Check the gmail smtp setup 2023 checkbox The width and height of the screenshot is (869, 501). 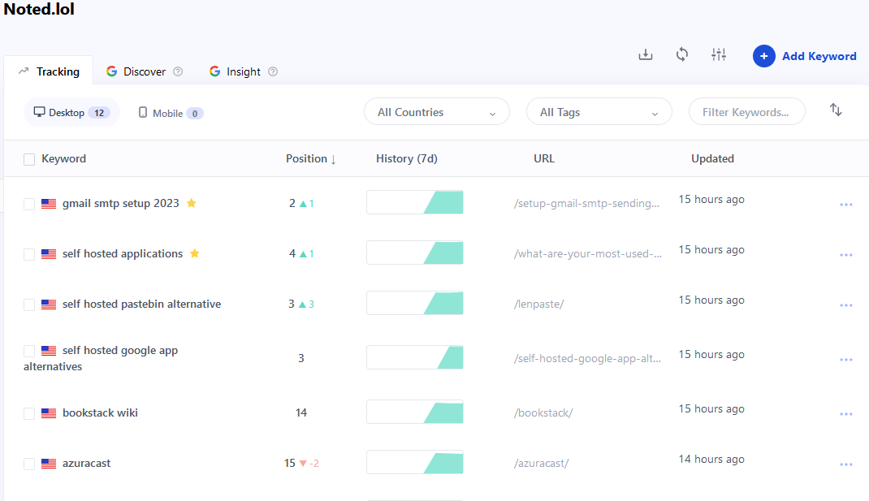(x=29, y=204)
